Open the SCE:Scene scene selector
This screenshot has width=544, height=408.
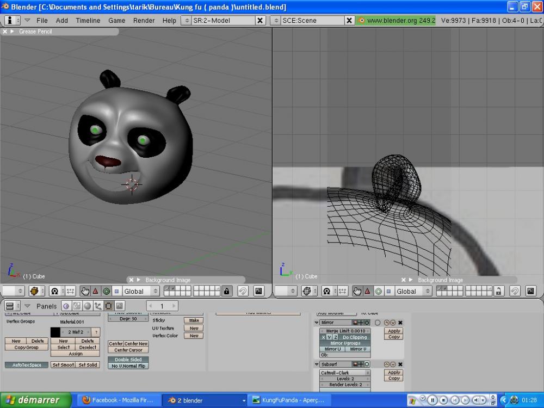coord(276,21)
